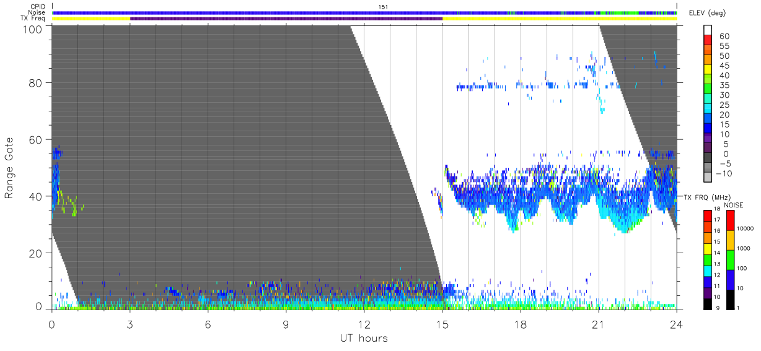Click the red 10000 noise level swatch
The image size is (761, 351).
click(732, 220)
